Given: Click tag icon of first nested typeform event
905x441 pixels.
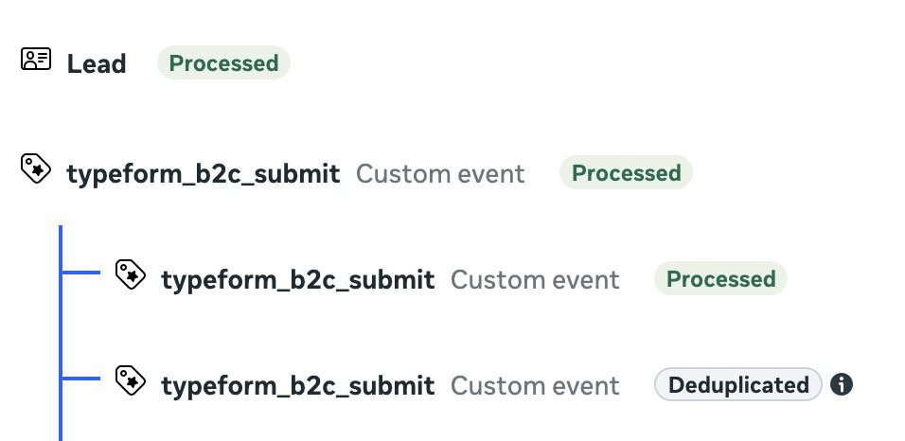Looking at the screenshot, I should click(x=131, y=274).
